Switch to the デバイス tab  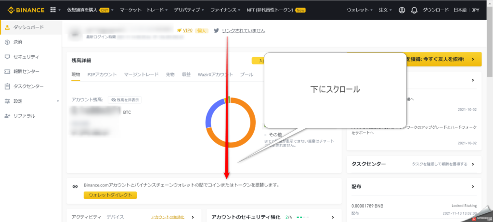pyautogui.click(x=116, y=217)
